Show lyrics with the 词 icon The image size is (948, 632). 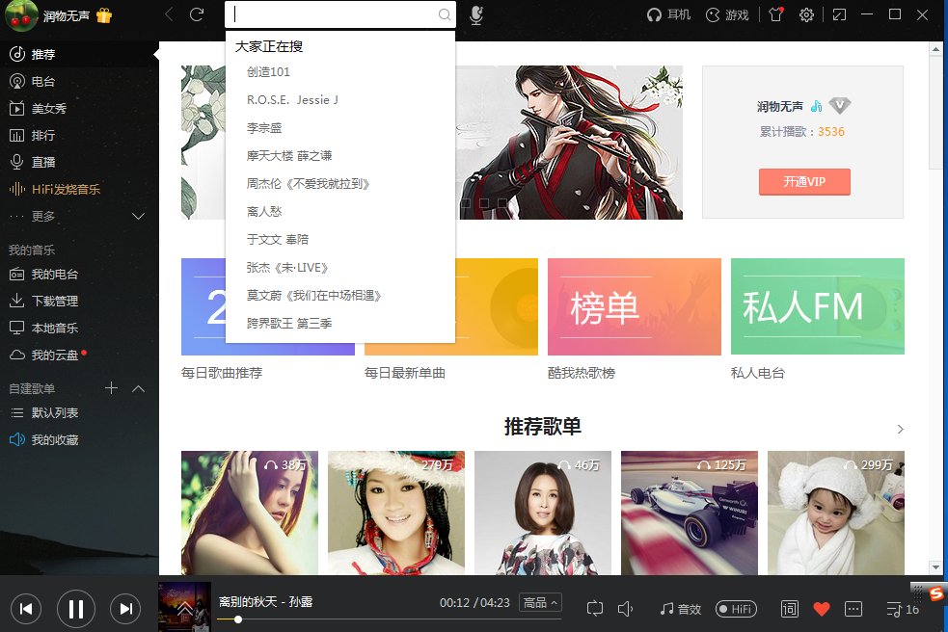tap(788, 609)
